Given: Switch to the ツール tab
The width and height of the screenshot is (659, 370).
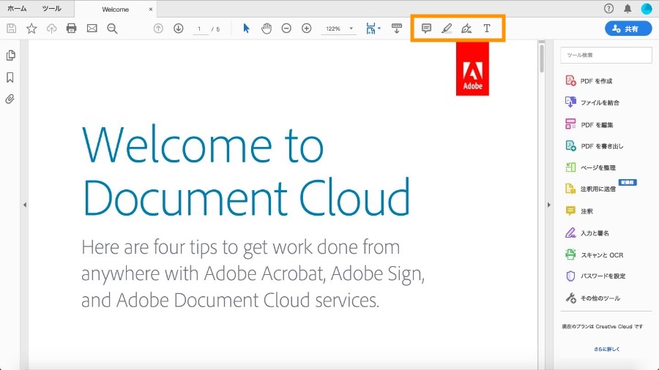Looking at the screenshot, I should click(x=52, y=8).
